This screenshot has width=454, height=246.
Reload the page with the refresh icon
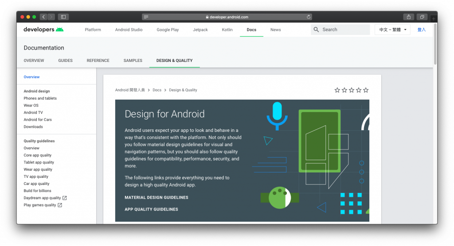(x=309, y=17)
